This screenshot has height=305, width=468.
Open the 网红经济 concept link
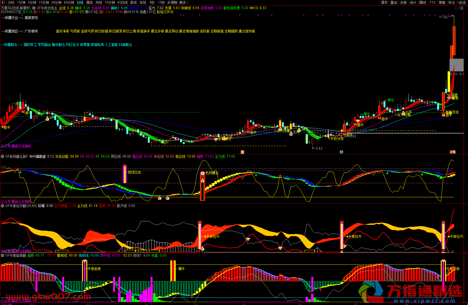[72, 45]
